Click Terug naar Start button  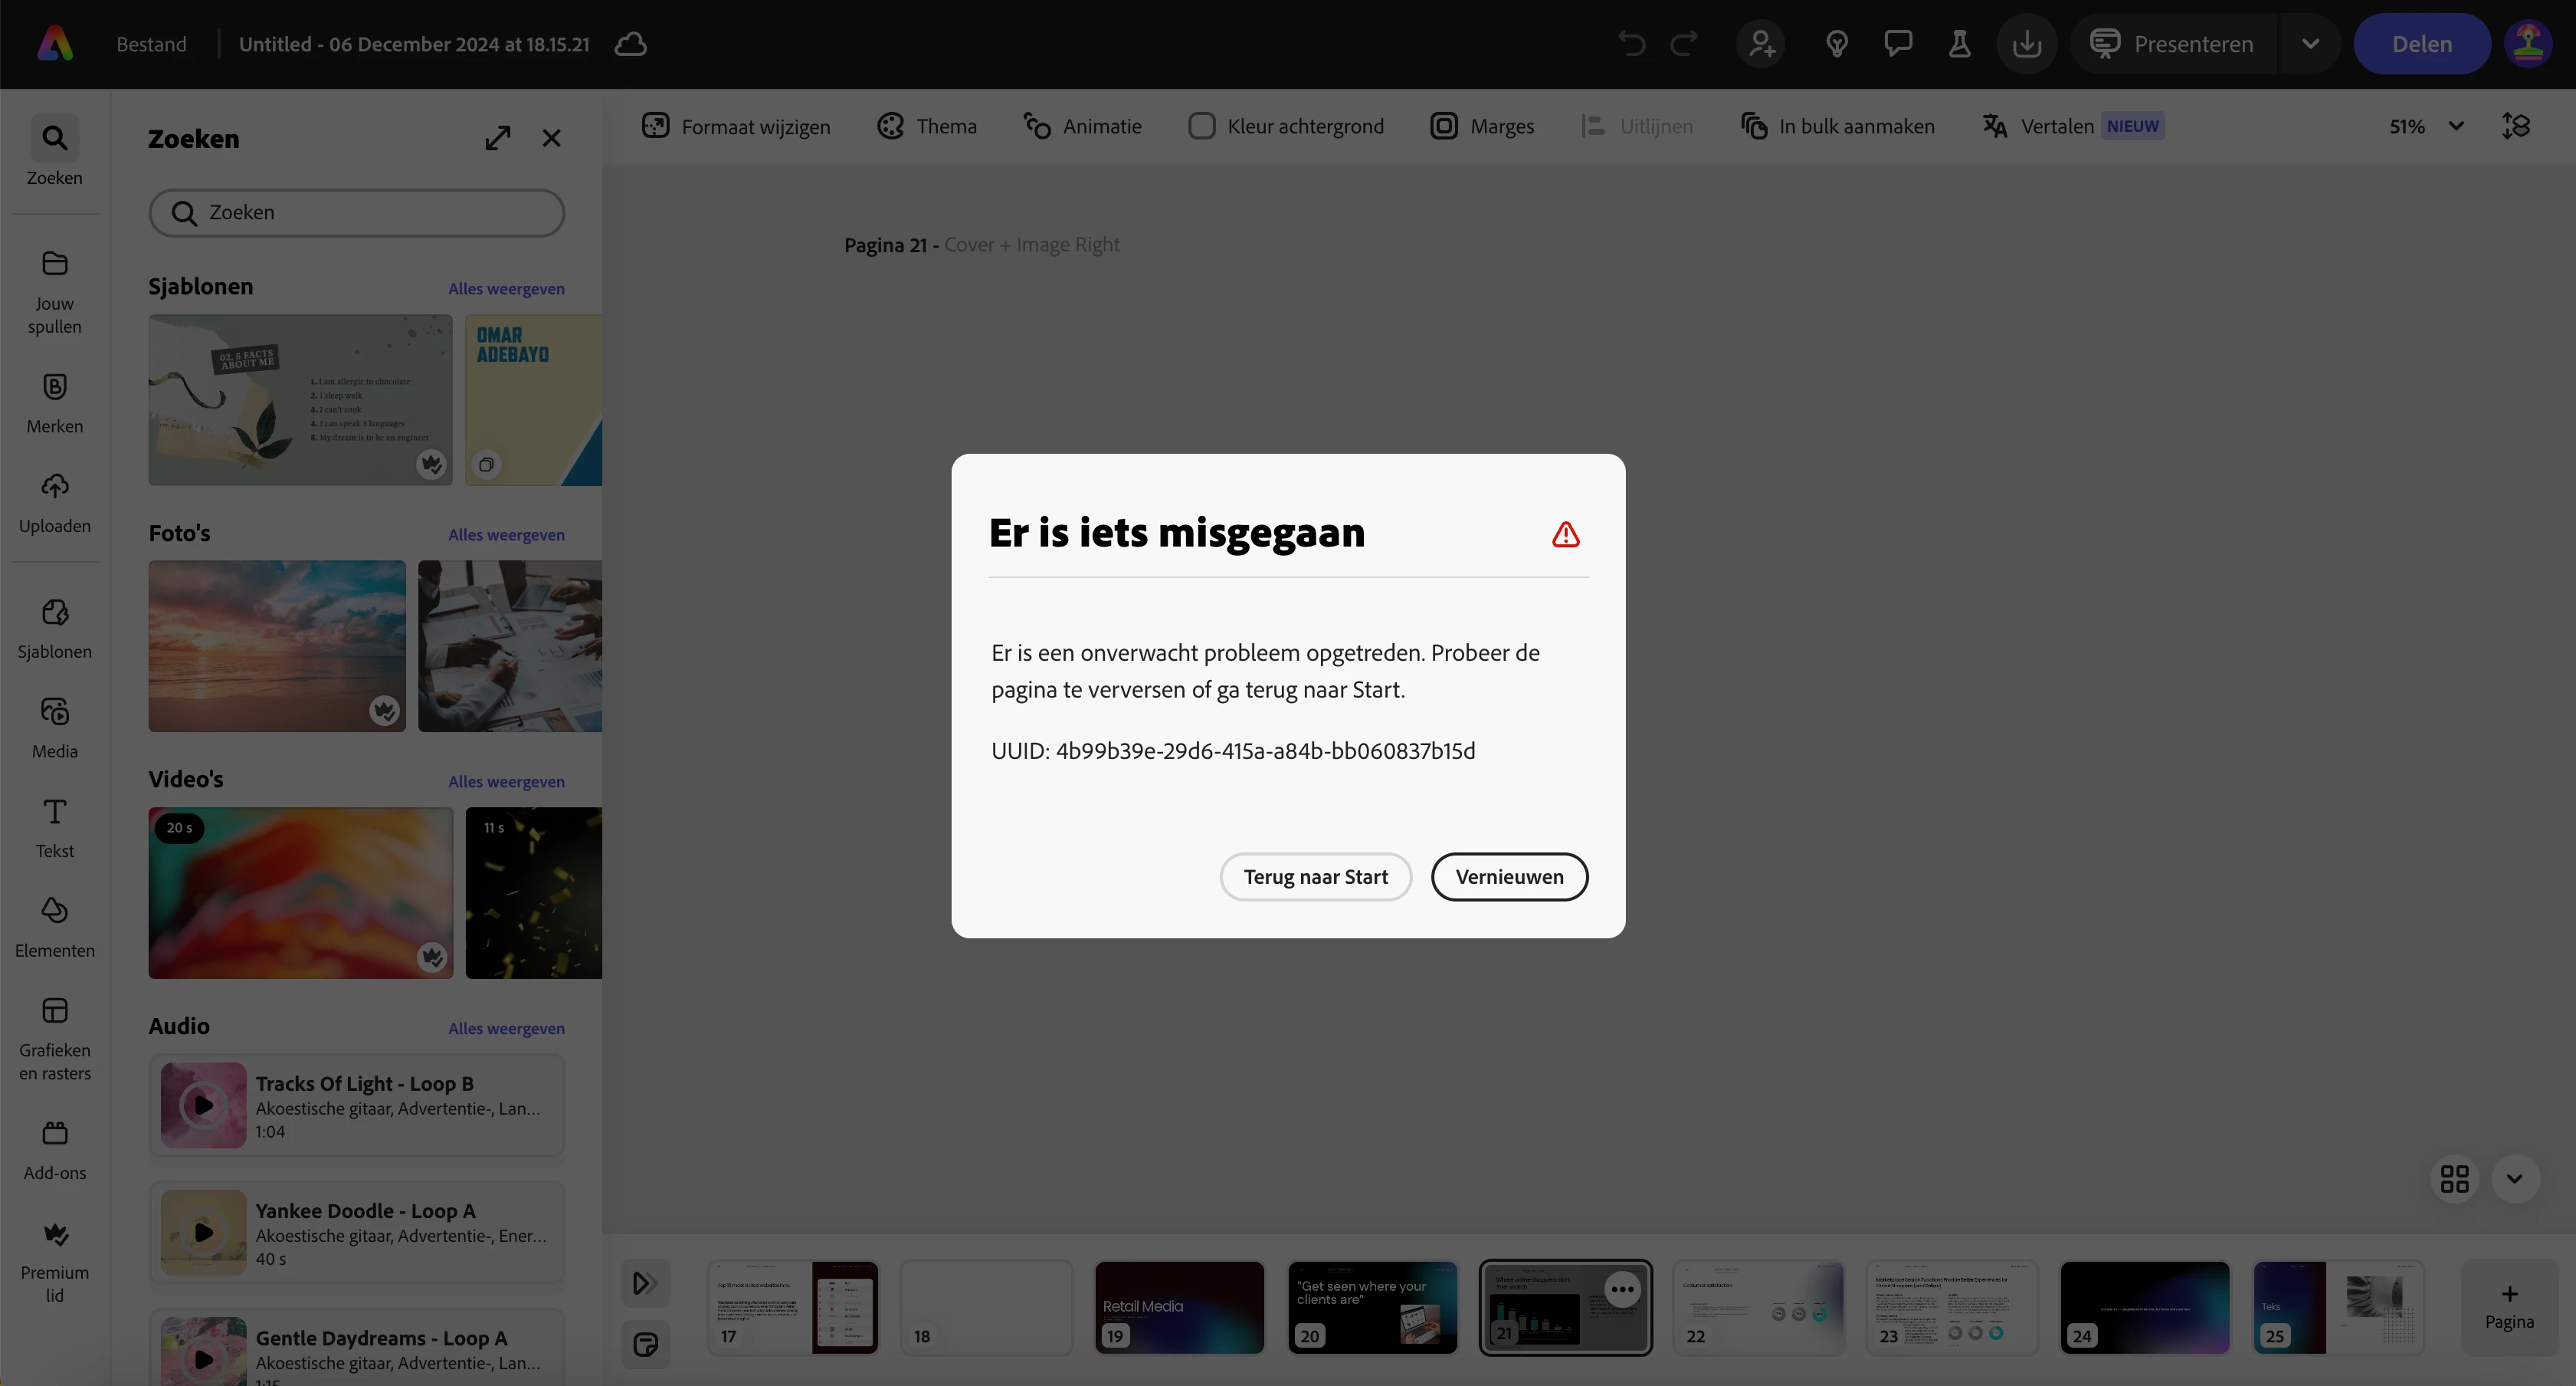pos(1315,877)
